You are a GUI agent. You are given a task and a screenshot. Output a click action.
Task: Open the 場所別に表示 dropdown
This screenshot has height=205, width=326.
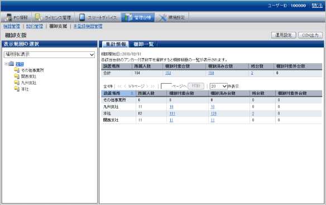coord(49,55)
